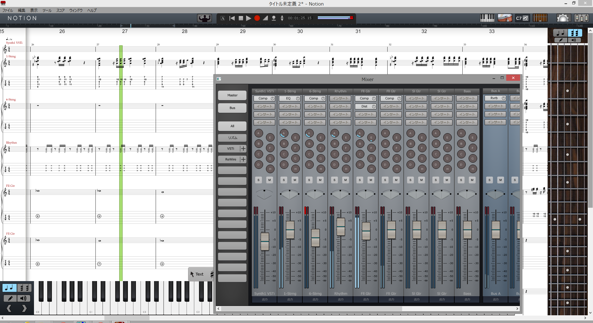Open the ツール menu
The height and width of the screenshot is (323, 593).
tap(47, 10)
